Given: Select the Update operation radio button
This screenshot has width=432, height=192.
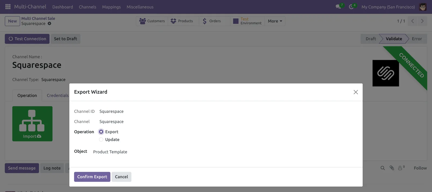Looking at the screenshot, I should [x=101, y=140].
